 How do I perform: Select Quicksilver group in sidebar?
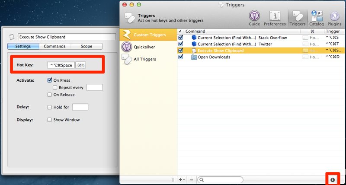click(148, 47)
